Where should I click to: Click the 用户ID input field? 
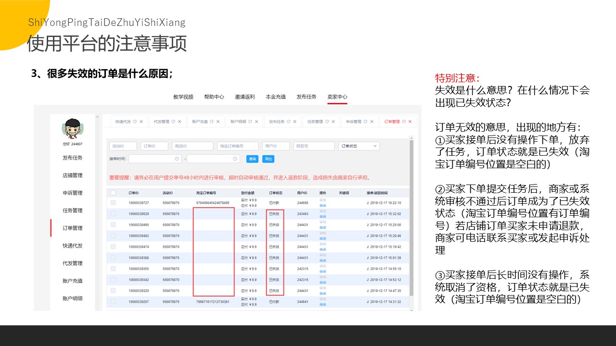(x=276, y=146)
